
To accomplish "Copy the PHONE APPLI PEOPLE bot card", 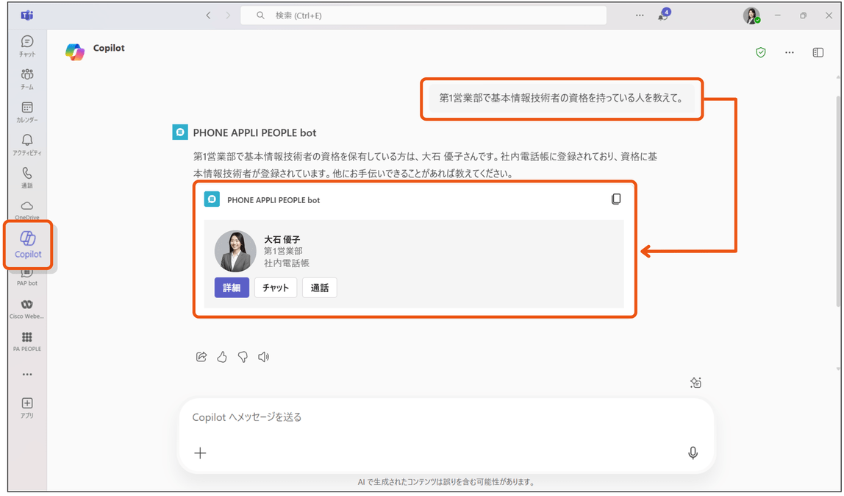I will pyautogui.click(x=616, y=199).
